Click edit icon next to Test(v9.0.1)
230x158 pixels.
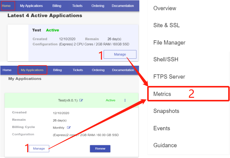(x=81, y=100)
